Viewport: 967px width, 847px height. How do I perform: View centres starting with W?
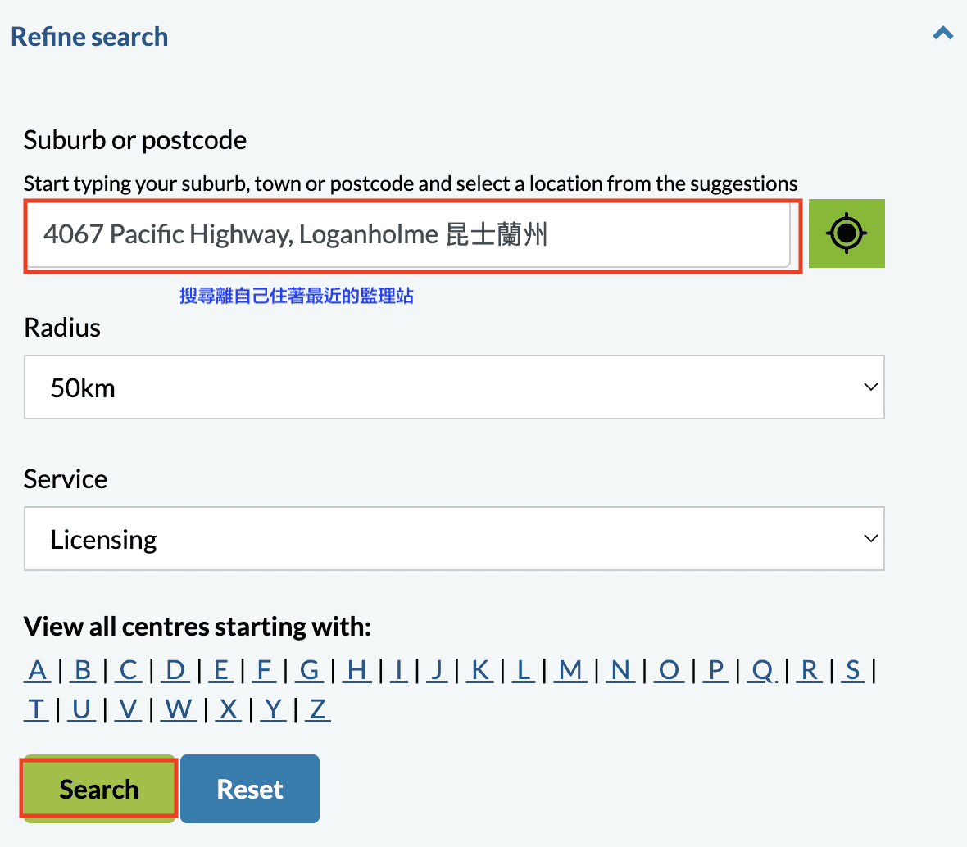[x=179, y=709]
